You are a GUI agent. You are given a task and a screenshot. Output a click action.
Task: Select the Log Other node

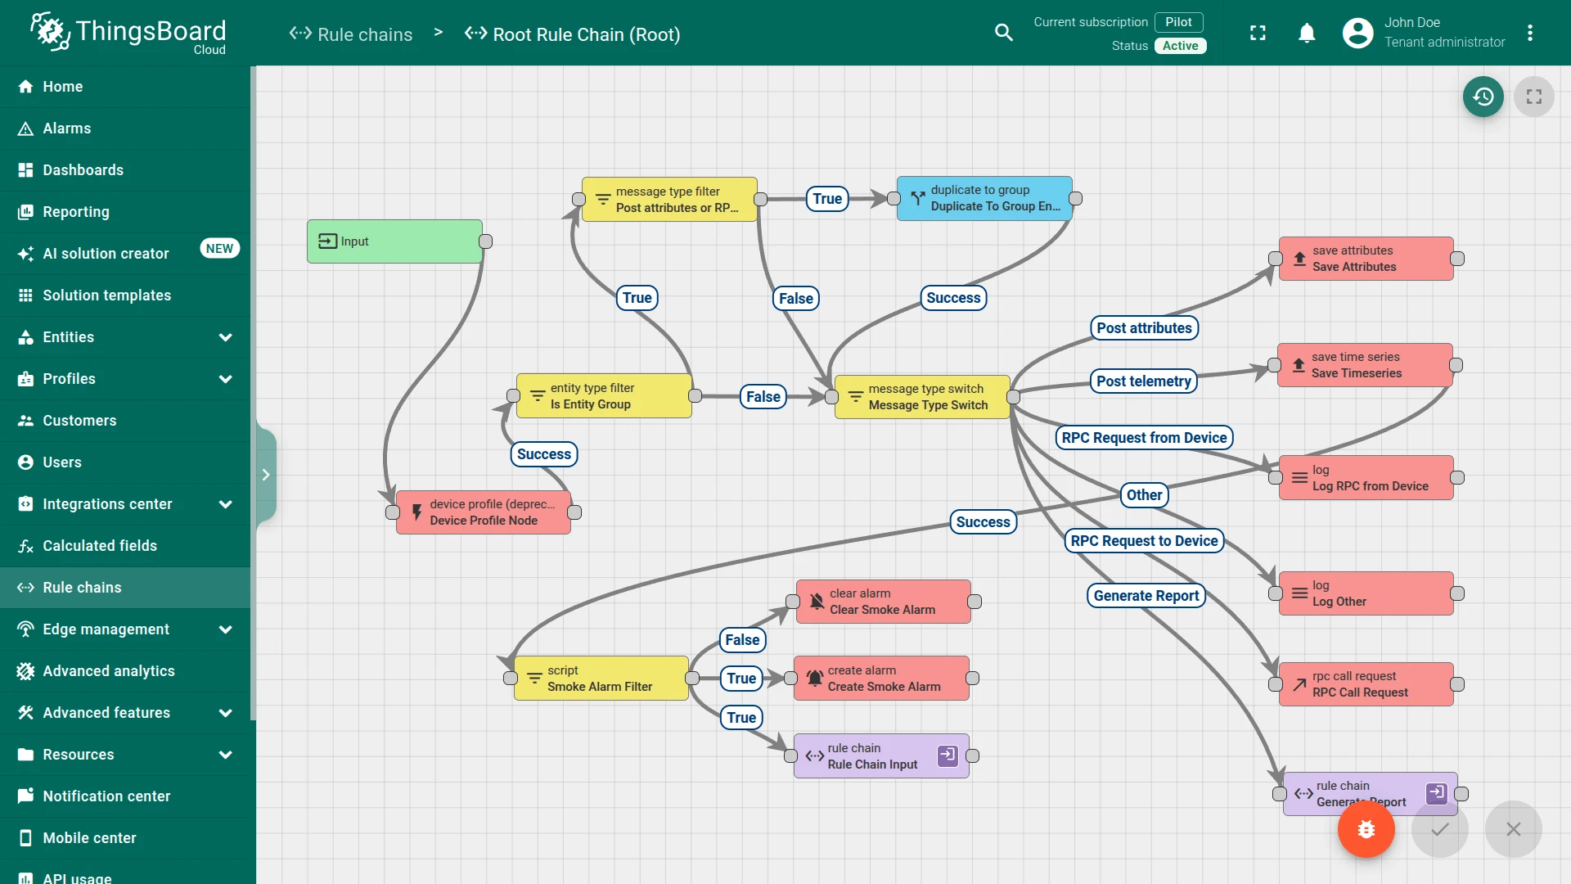1366,593
